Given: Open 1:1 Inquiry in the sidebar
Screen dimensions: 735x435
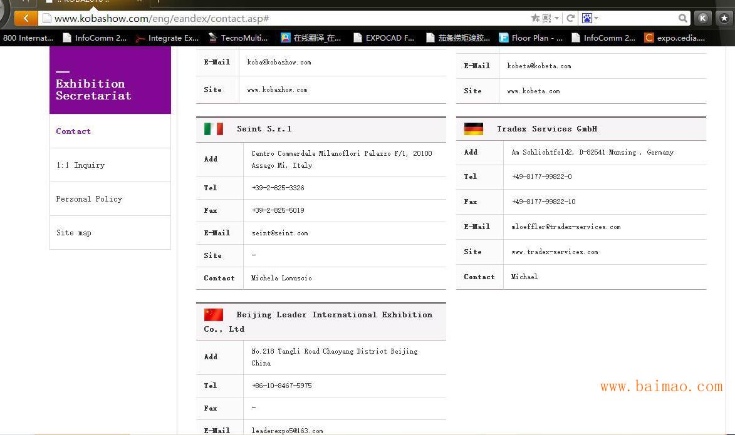Looking at the screenshot, I should (80, 165).
